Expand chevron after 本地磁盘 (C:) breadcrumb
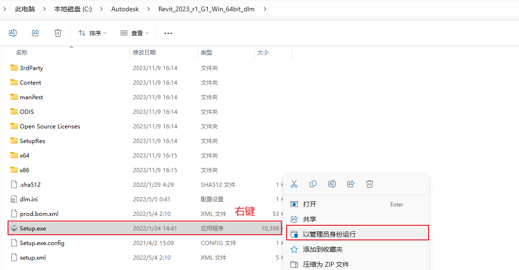The width and height of the screenshot is (519, 270). [102, 9]
